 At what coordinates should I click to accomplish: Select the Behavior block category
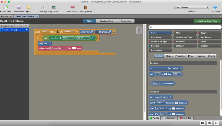tap(185, 42)
